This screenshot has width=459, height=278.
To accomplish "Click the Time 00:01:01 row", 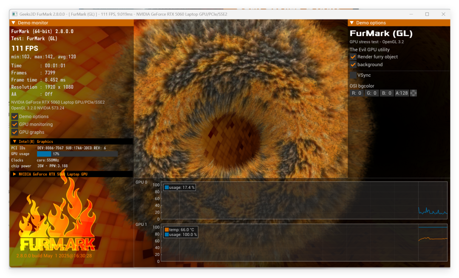I will click(38, 66).
